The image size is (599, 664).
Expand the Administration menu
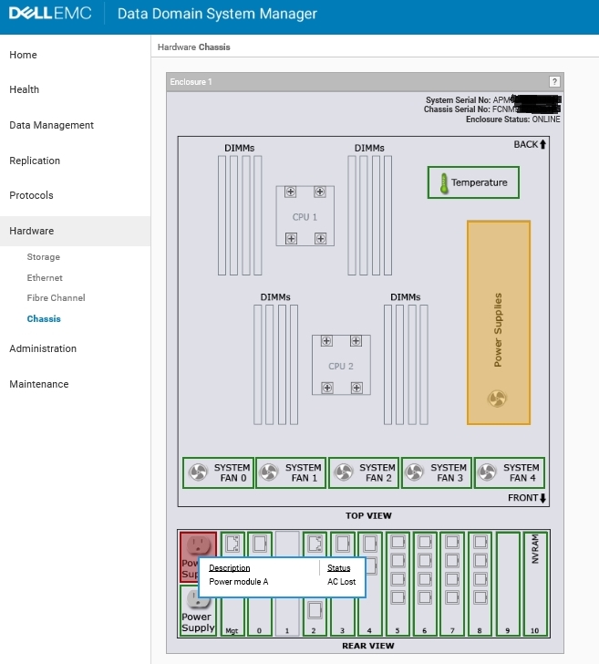43,348
